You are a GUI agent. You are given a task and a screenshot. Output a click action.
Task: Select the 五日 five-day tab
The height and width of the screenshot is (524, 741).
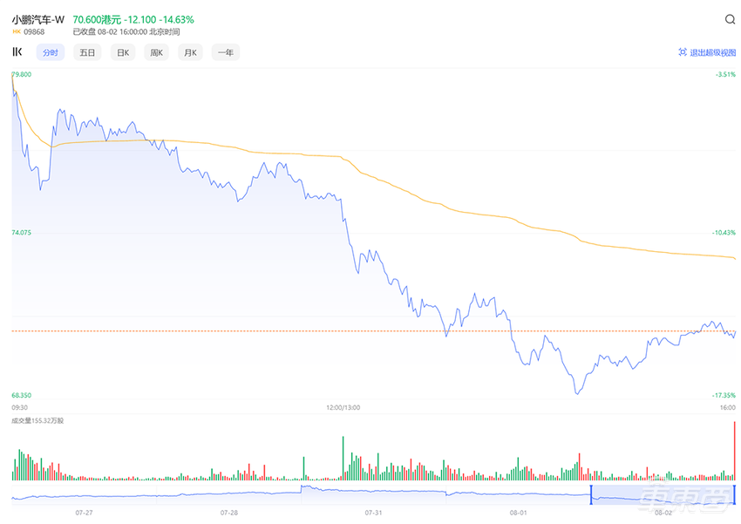tap(86, 52)
